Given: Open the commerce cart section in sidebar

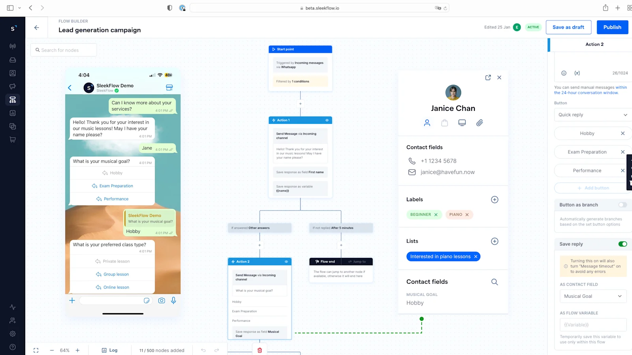Looking at the screenshot, I should (12, 139).
